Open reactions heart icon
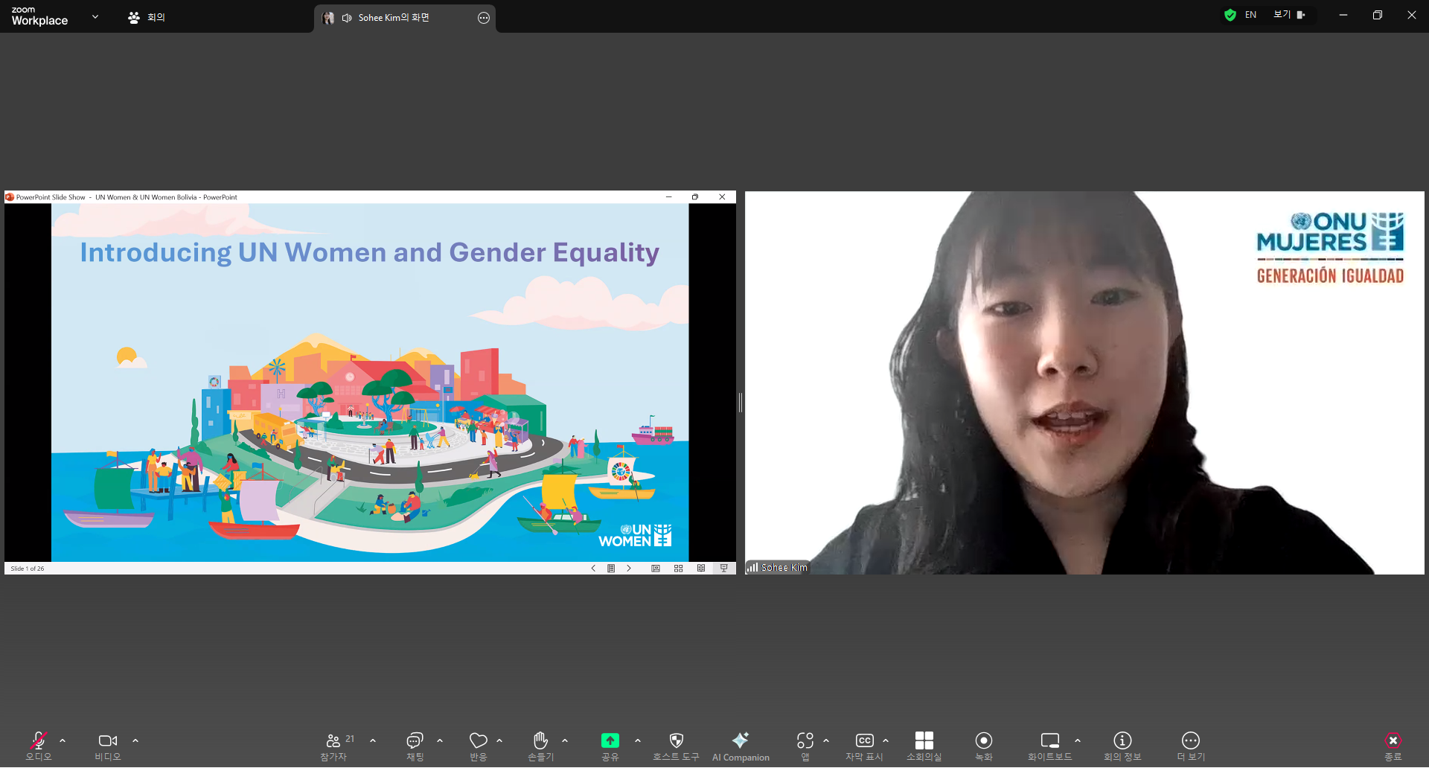The height and width of the screenshot is (768, 1429). point(478,740)
